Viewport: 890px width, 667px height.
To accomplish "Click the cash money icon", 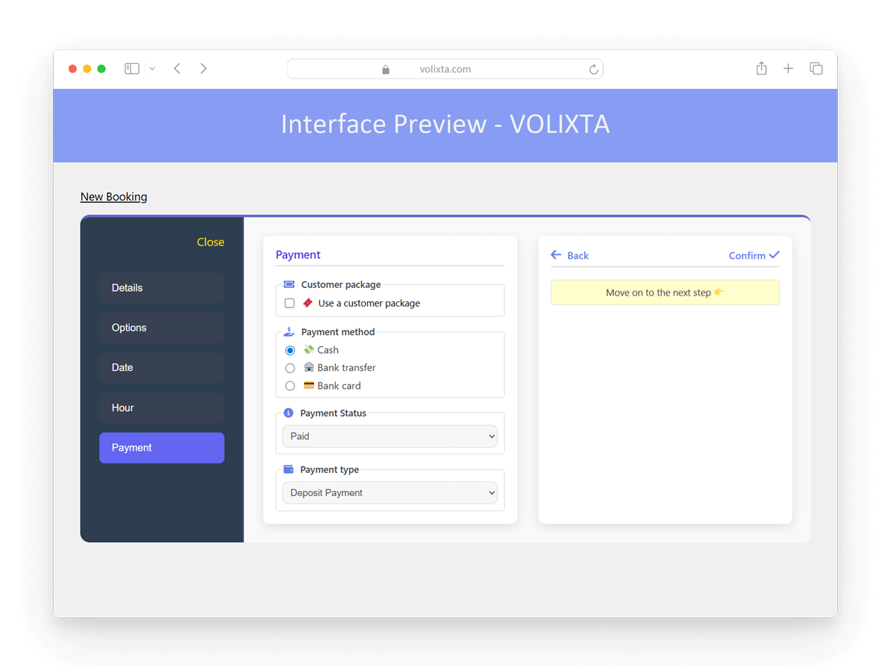I will coord(309,349).
